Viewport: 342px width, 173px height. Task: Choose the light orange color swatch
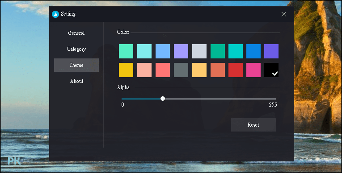tap(199, 70)
